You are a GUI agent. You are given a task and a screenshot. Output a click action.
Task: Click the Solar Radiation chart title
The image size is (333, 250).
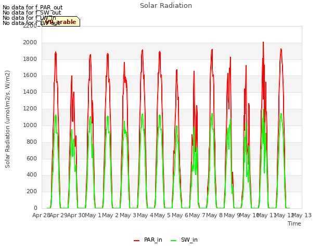(166, 6)
